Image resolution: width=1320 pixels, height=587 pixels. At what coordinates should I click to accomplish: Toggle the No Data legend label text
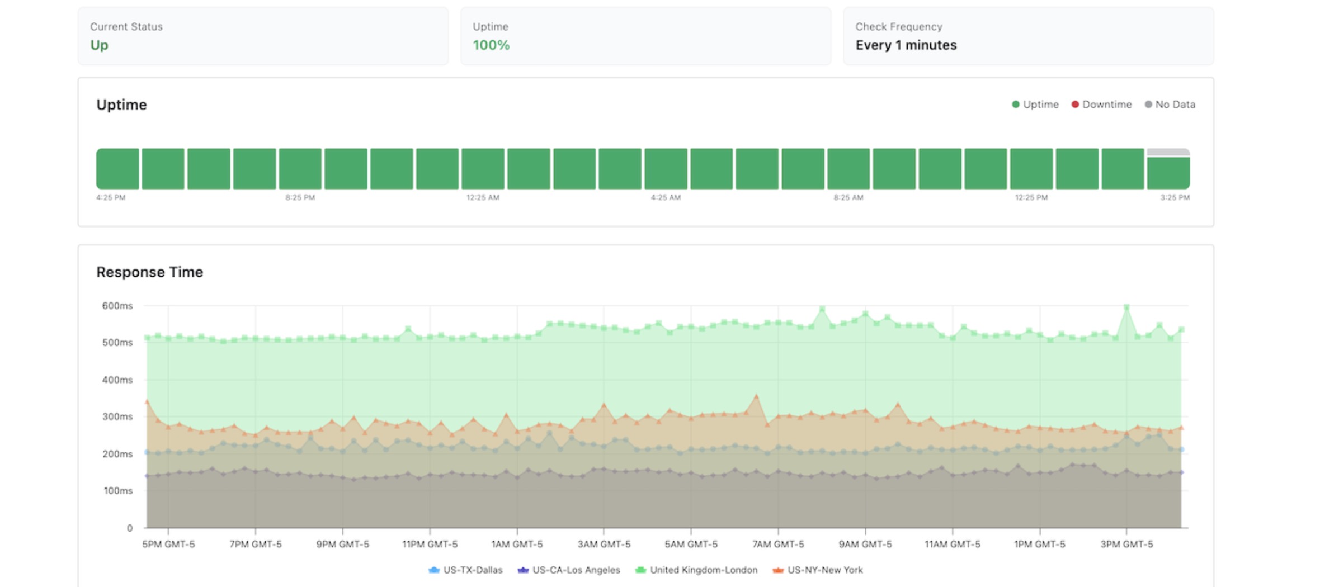1175,105
